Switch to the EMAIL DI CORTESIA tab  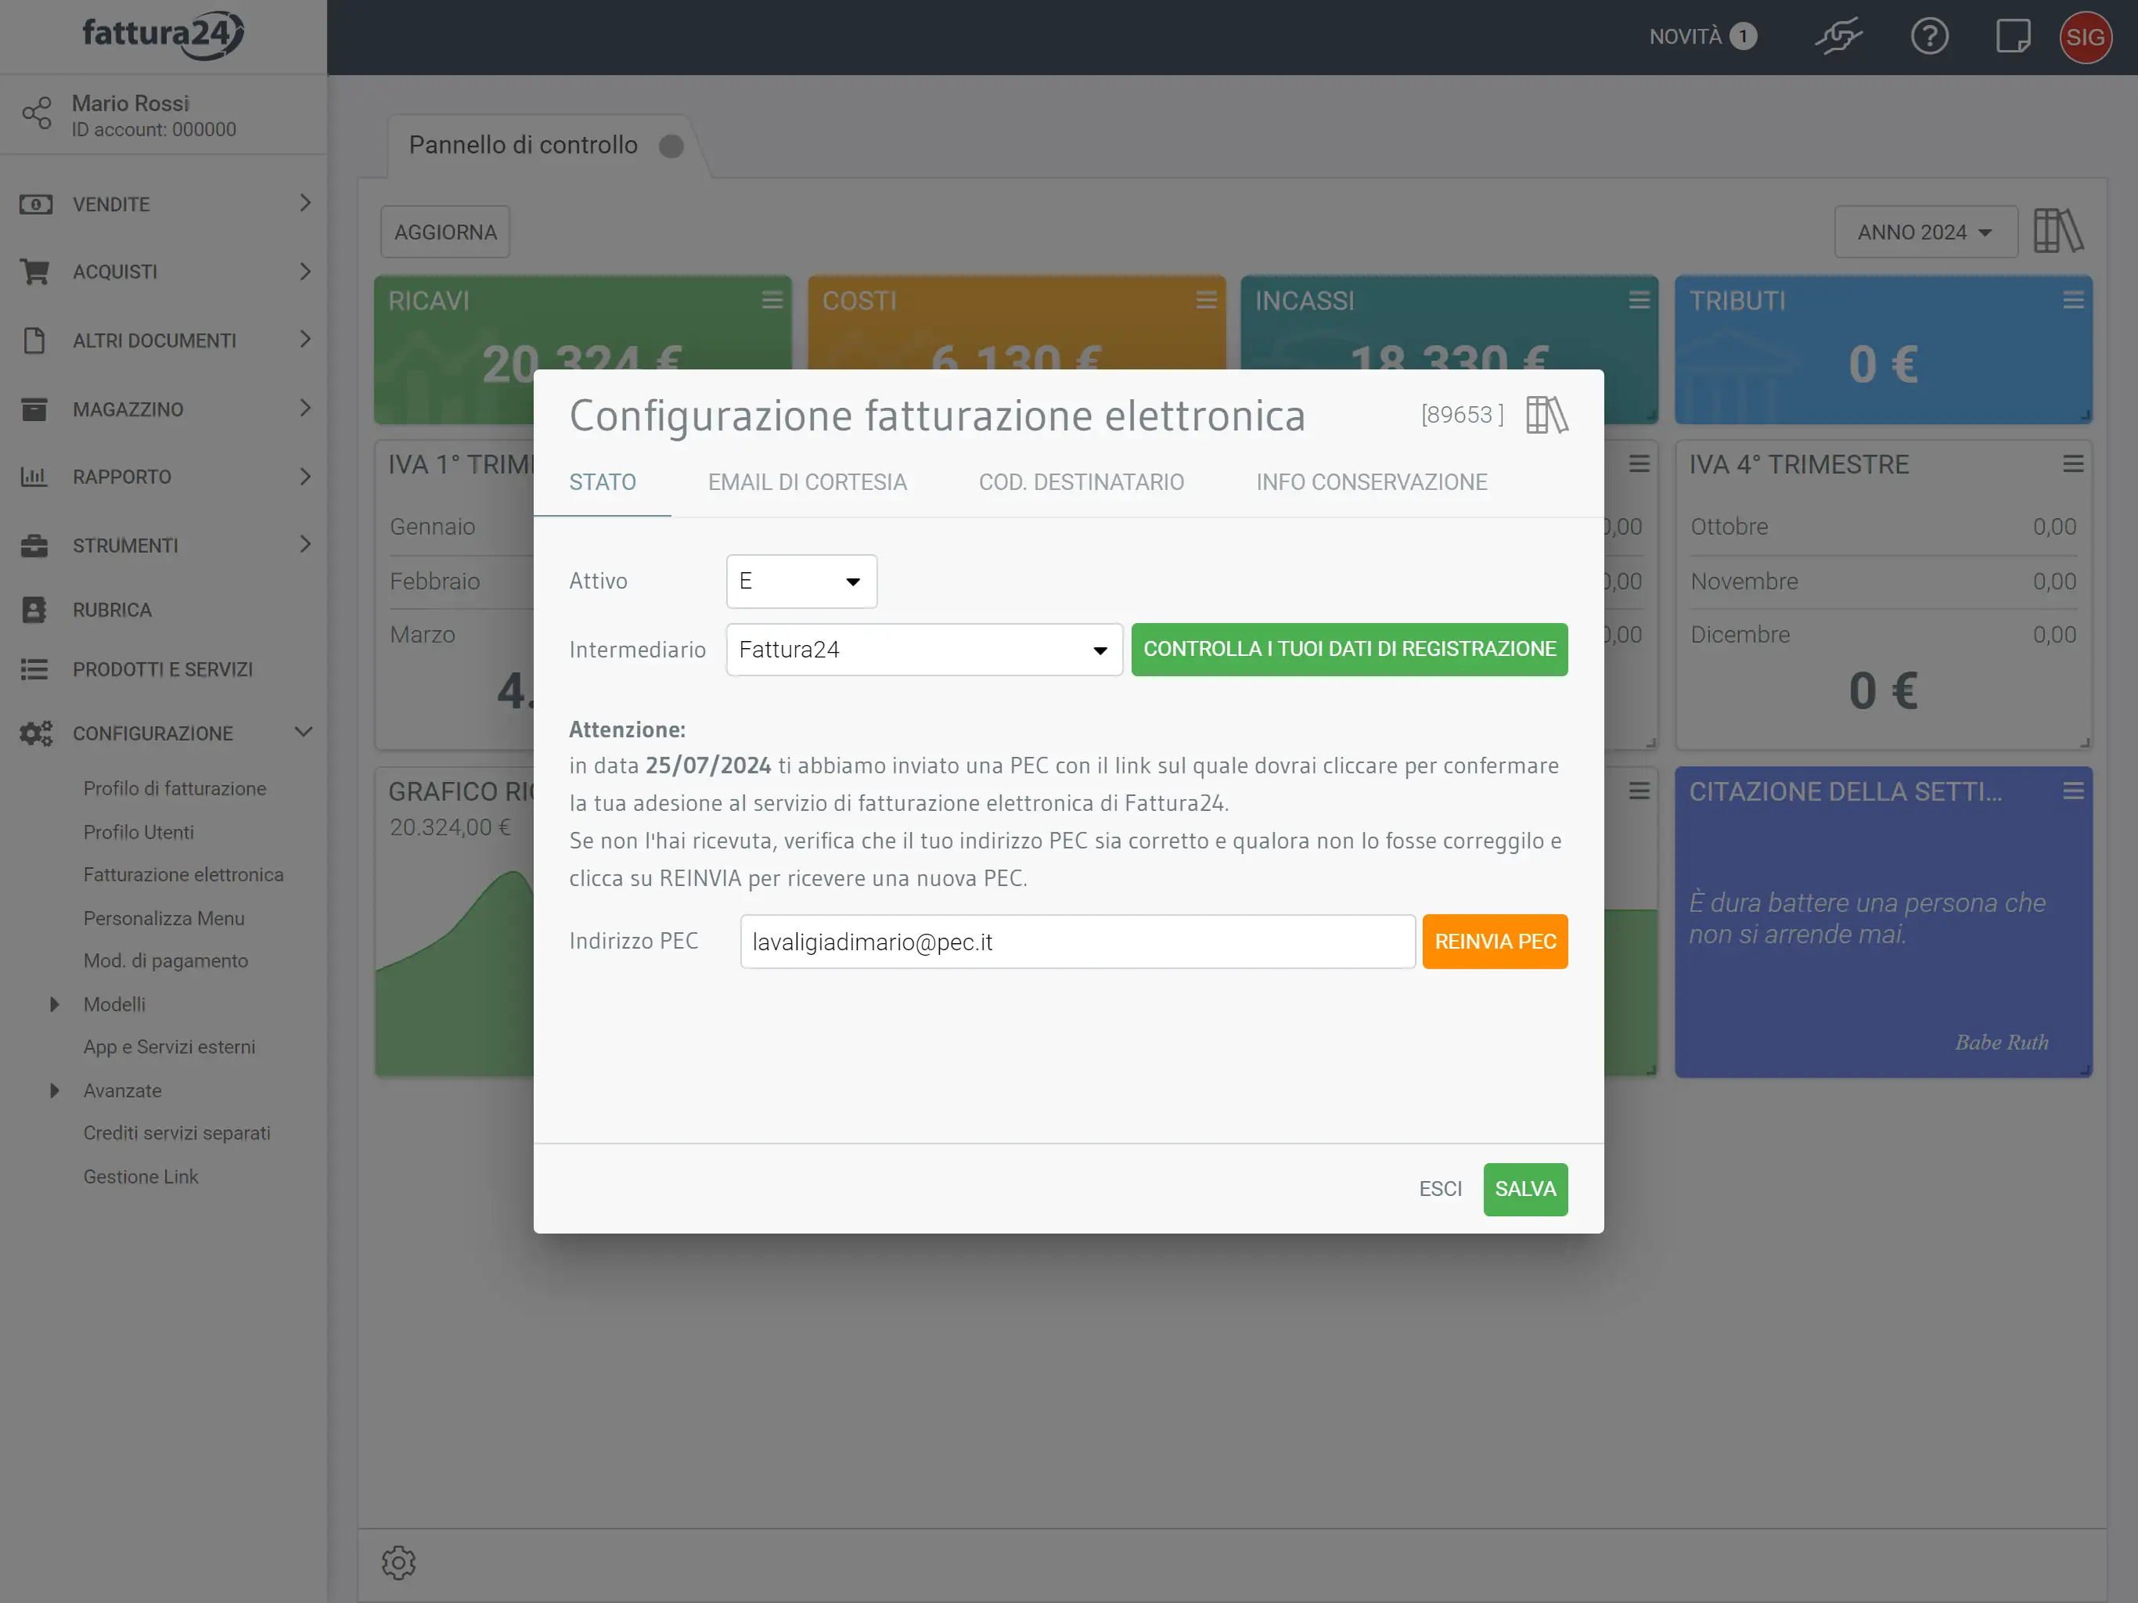coord(807,482)
